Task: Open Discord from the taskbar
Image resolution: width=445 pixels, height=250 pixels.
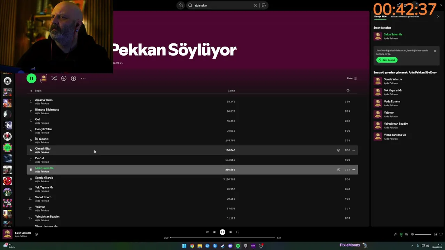Action: pyautogui.click(x=230, y=246)
